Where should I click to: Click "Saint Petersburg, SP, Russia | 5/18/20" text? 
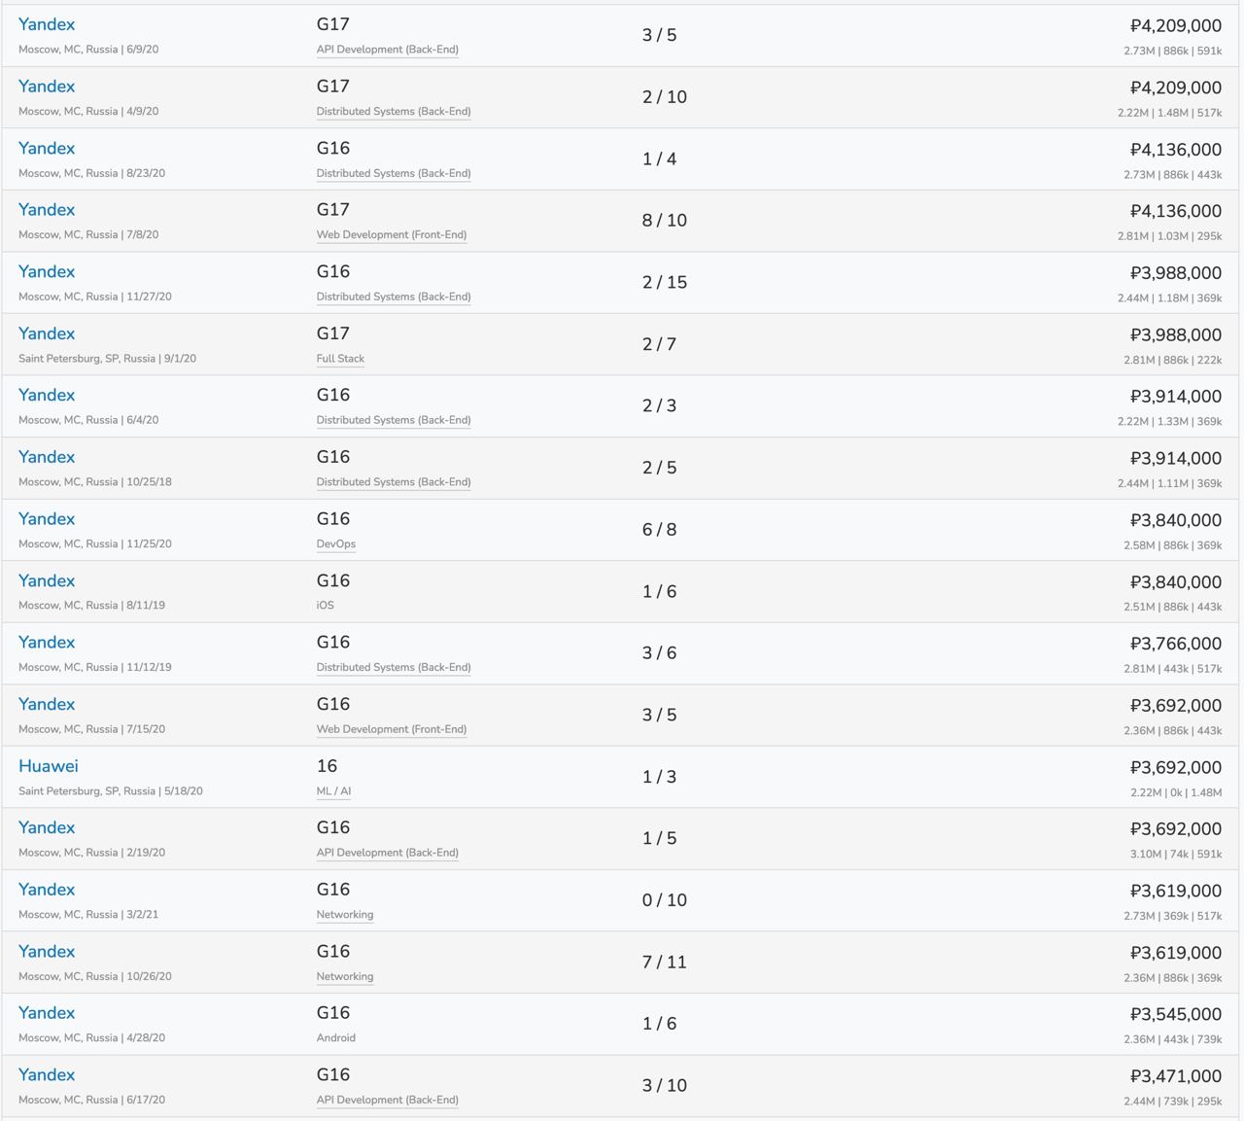[111, 791]
